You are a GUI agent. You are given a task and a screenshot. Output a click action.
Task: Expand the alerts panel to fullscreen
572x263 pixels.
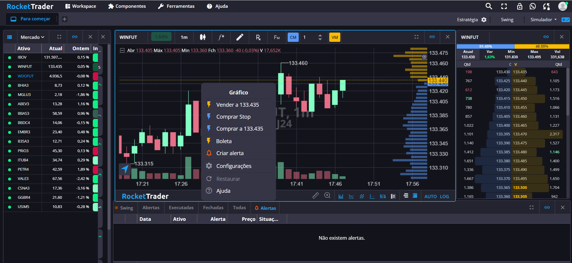pyautogui.click(x=532, y=207)
